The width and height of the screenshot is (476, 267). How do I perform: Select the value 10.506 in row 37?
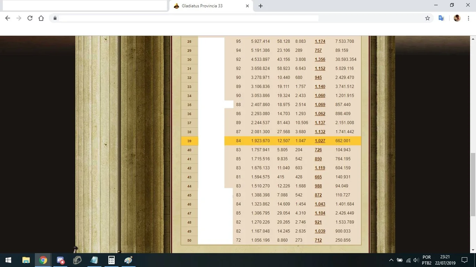coord(302,123)
